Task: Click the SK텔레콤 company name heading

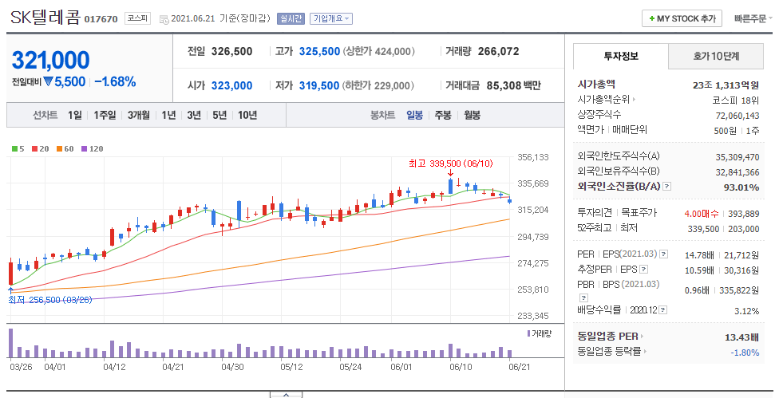Action: coord(45,18)
